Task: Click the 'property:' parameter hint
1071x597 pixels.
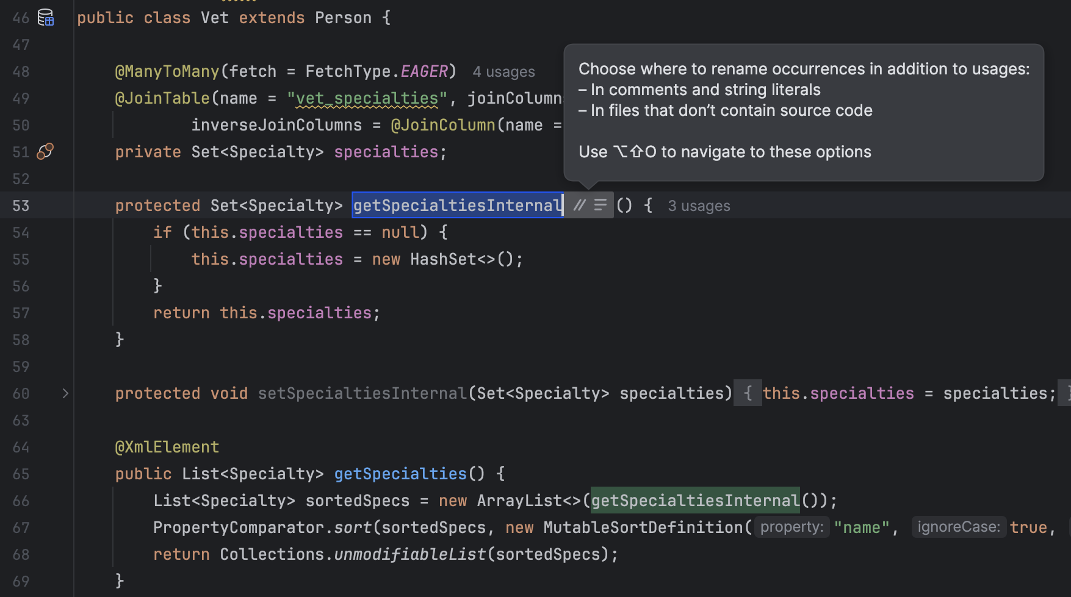Action: click(x=792, y=527)
